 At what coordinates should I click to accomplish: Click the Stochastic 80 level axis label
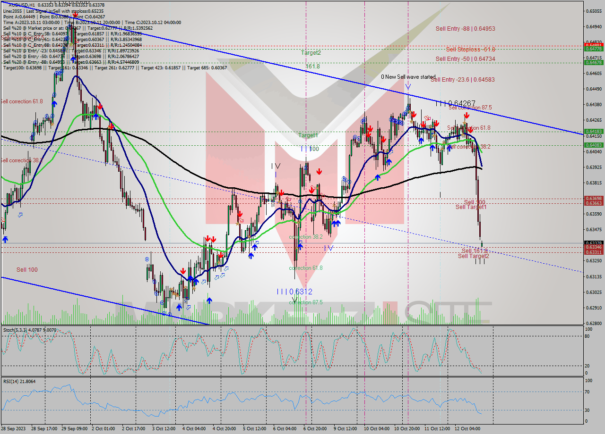pyautogui.click(x=587, y=336)
